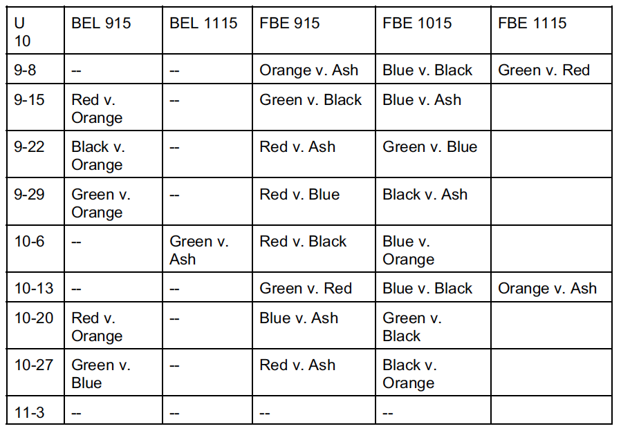Select the U 10 header cell
Screen dimensions: 621x433
click(22, 32)
